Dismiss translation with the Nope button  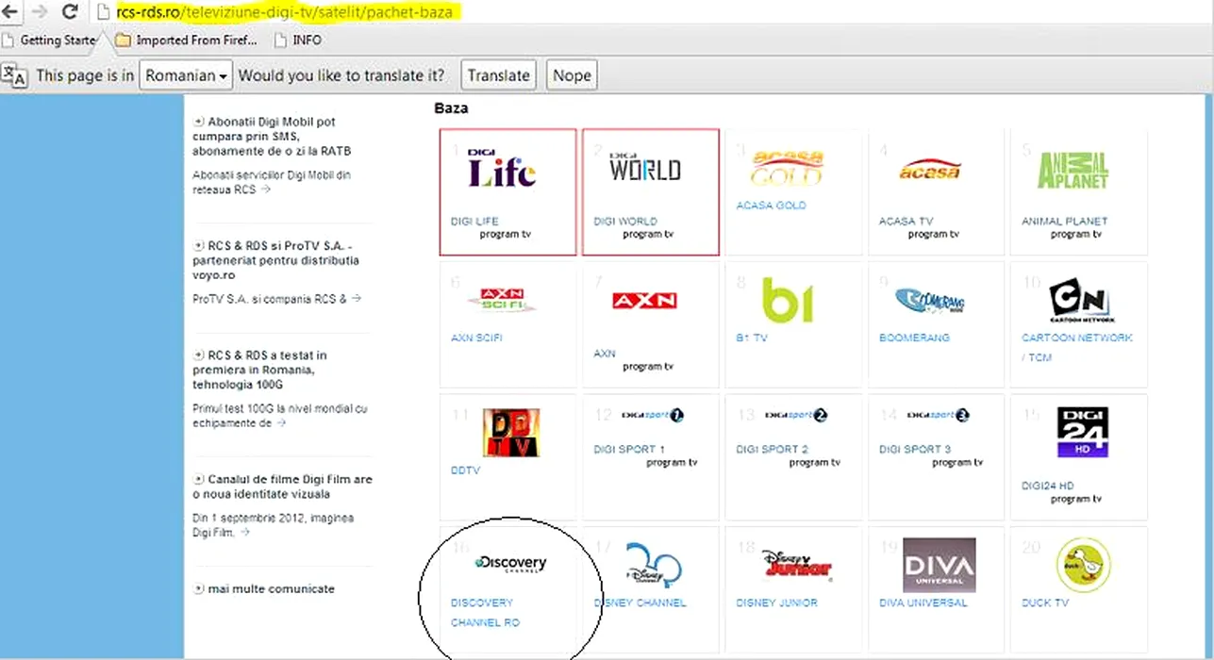click(x=572, y=75)
